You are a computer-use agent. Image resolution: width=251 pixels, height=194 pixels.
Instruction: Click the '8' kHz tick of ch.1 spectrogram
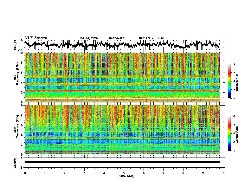22,63
